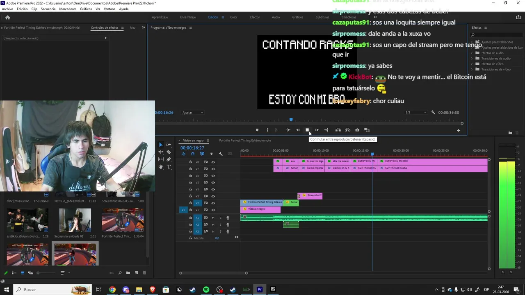Switch Project panel to list view
525x295 pixels.
tap(14, 273)
